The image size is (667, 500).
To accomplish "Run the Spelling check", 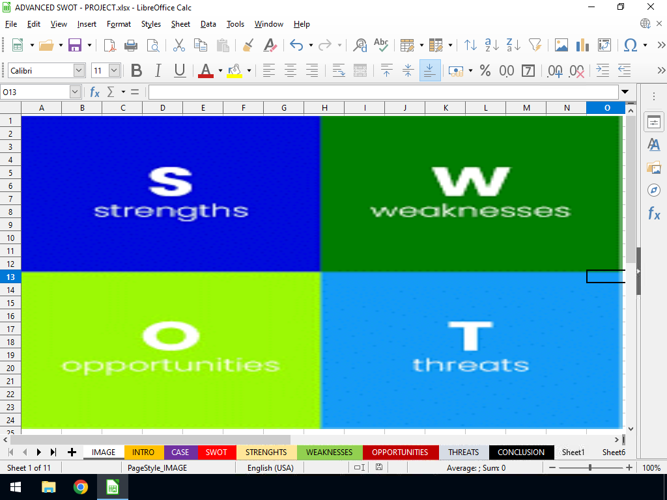I will [x=381, y=45].
